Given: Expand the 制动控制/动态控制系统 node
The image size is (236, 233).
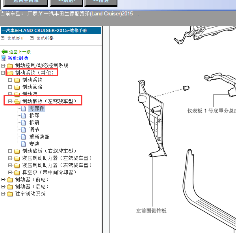Looking at the screenshot, I should coord(3,66).
